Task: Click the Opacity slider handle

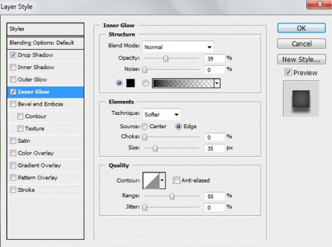Action: point(165,58)
